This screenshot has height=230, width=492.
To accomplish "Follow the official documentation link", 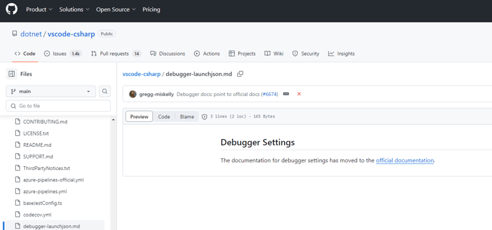I will [x=405, y=160].
